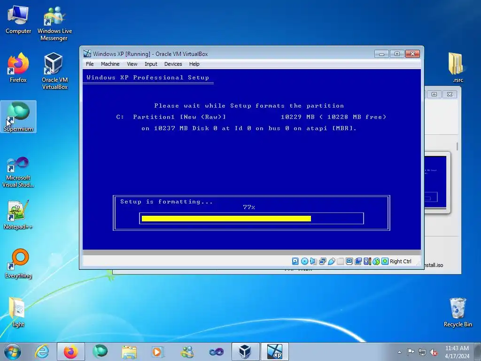Image resolution: width=481 pixels, height=361 pixels.
Task: Click the CPU virtualization V indicator
Action: [x=367, y=261]
